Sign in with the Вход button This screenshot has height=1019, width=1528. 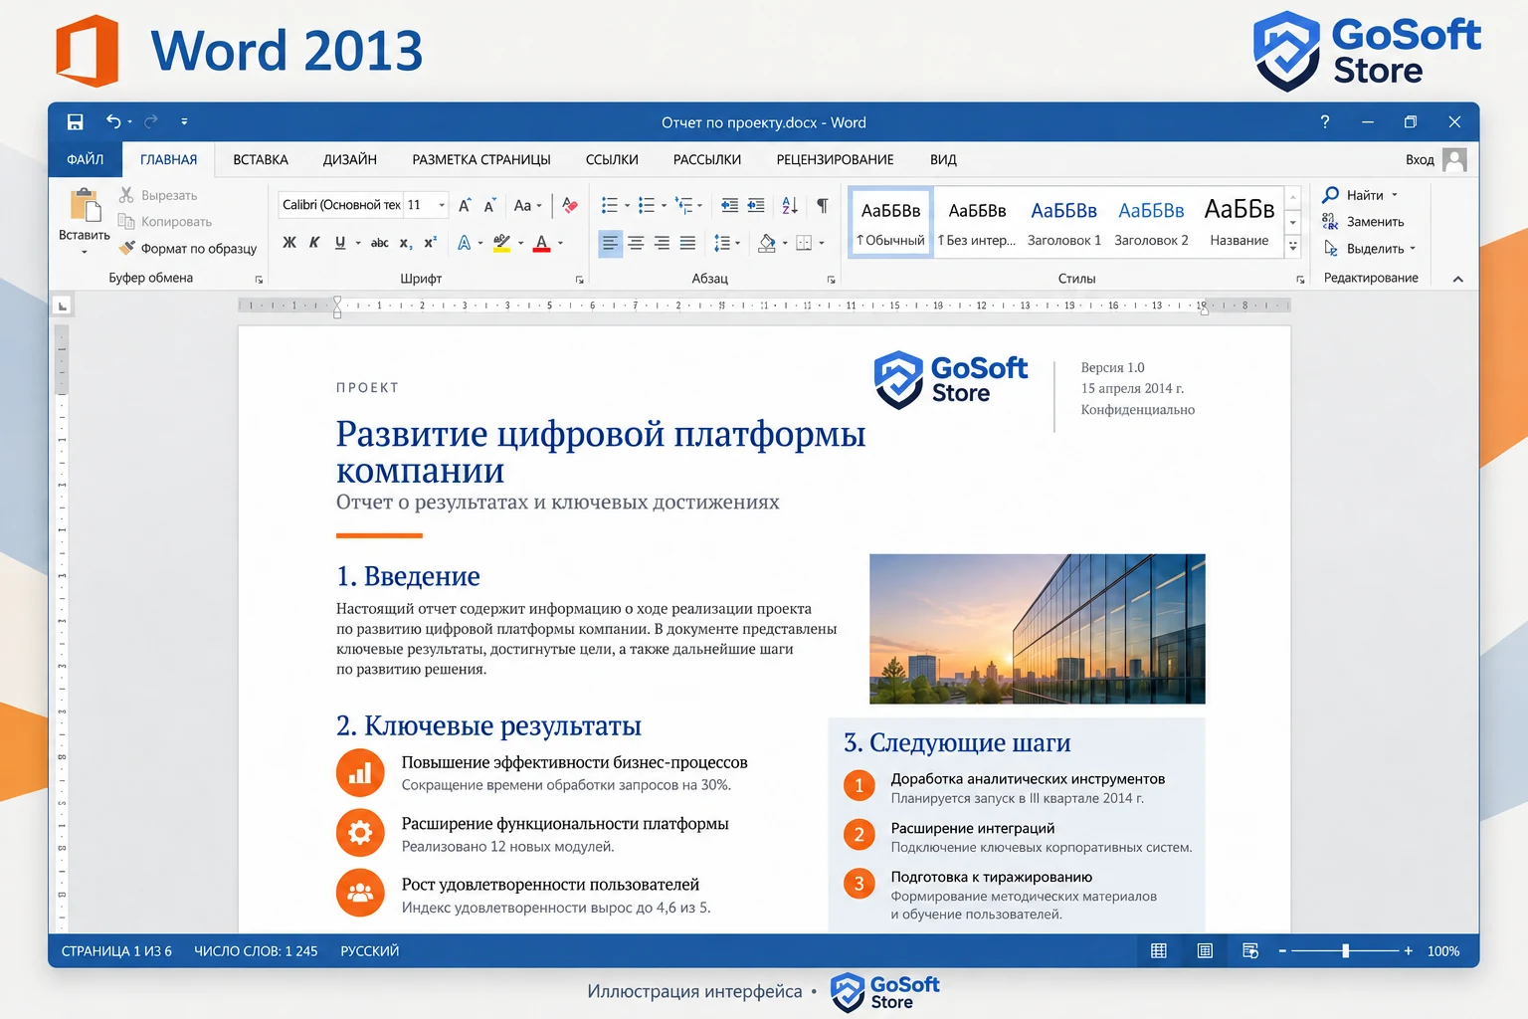[1435, 159]
